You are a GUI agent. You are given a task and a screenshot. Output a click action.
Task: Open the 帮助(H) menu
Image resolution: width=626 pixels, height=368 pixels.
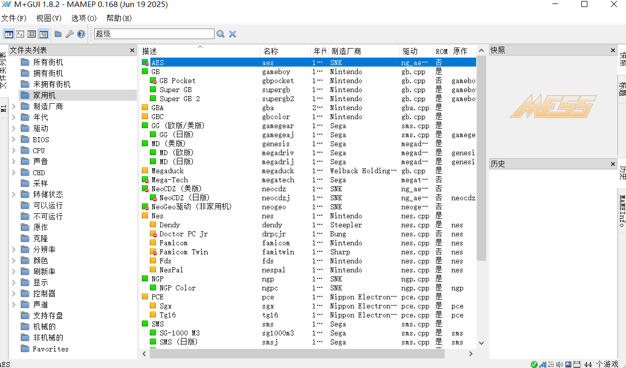(x=119, y=19)
